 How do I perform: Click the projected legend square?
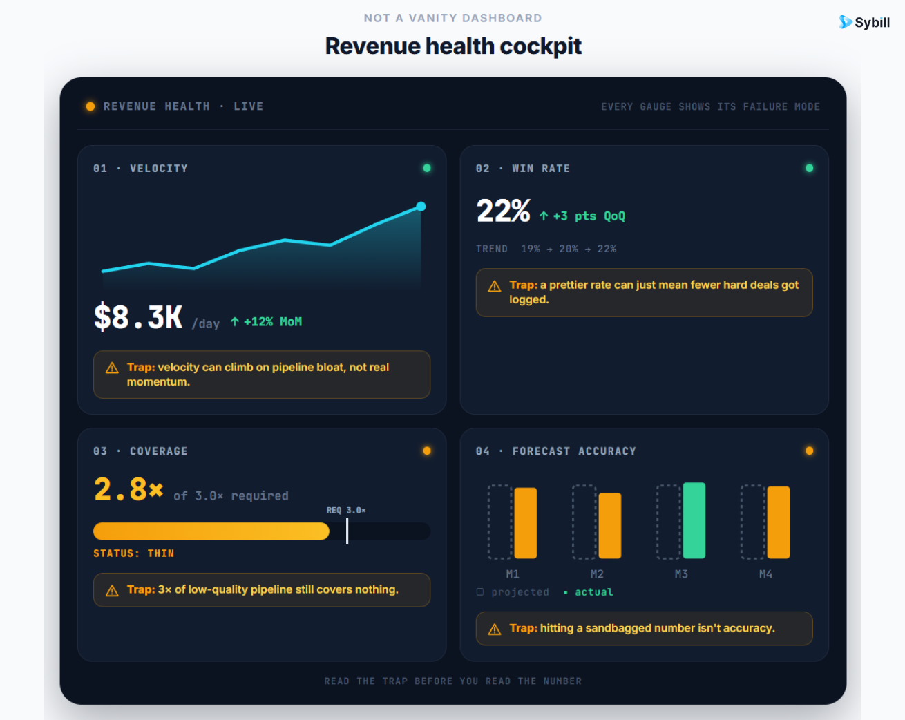pyautogui.click(x=480, y=591)
